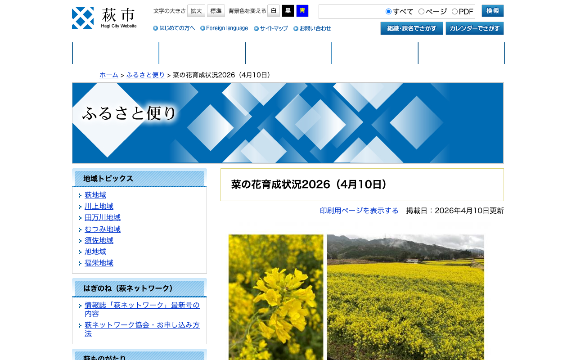Image resolution: width=576 pixels, height=360 pixels.
Task: Click the arrow bullet beside むつみ地域
Action: pos(80,230)
